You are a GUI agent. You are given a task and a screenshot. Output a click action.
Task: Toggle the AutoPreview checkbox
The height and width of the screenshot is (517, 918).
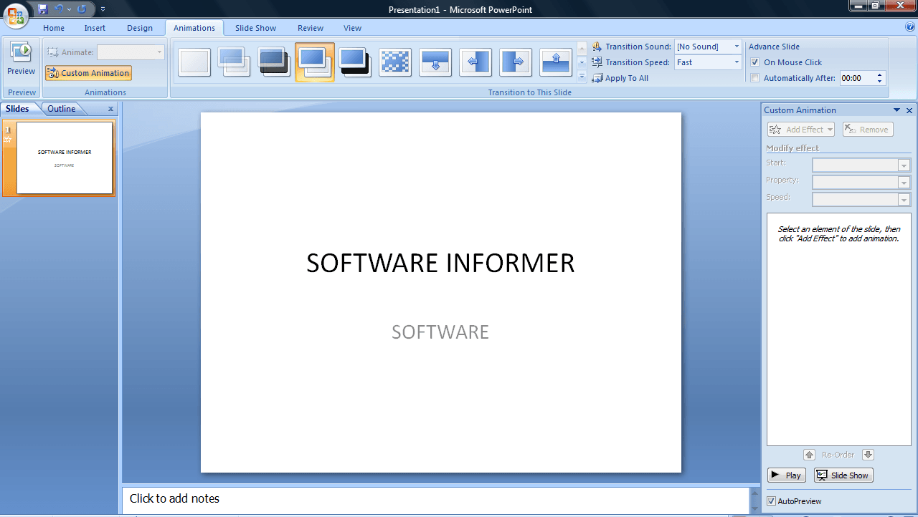[x=770, y=501]
